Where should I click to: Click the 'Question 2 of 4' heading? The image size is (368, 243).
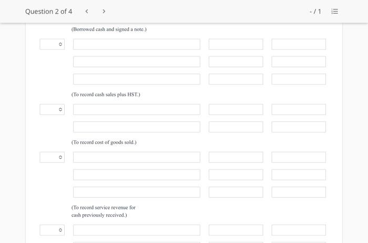click(x=48, y=12)
